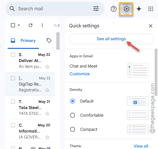Check the DigiTap email checkbox
The image size is (158, 149).
pos(13,78)
